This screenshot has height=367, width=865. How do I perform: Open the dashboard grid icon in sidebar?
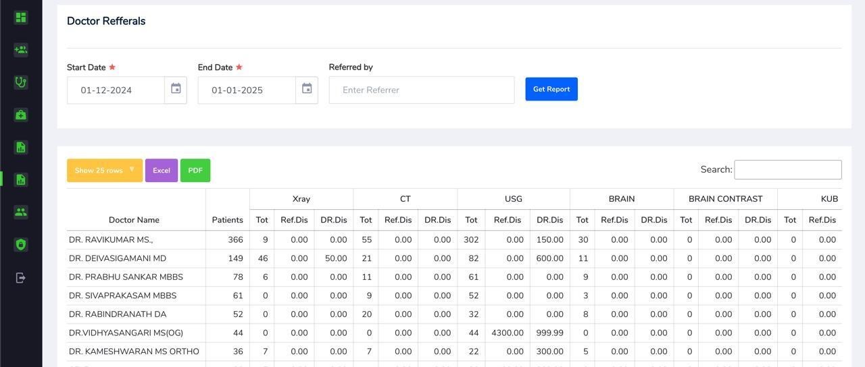(21, 18)
